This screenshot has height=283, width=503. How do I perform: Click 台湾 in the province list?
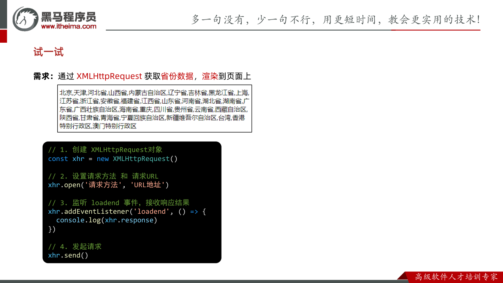click(225, 118)
